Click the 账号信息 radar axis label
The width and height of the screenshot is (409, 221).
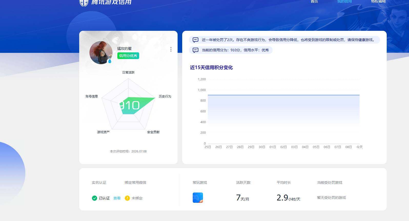(92, 96)
